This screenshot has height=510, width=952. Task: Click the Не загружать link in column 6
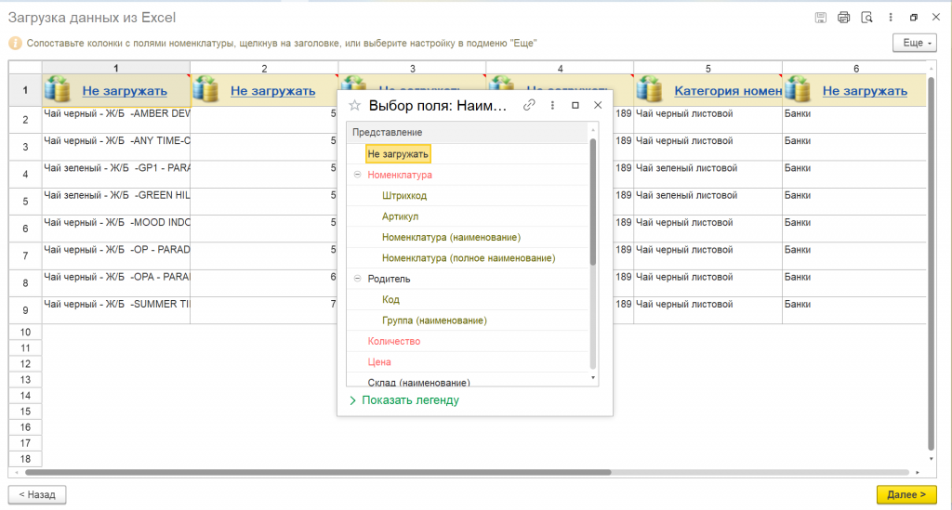[865, 90]
